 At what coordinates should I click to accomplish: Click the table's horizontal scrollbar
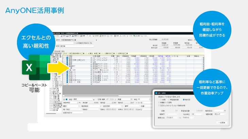[x=91, y=96]
